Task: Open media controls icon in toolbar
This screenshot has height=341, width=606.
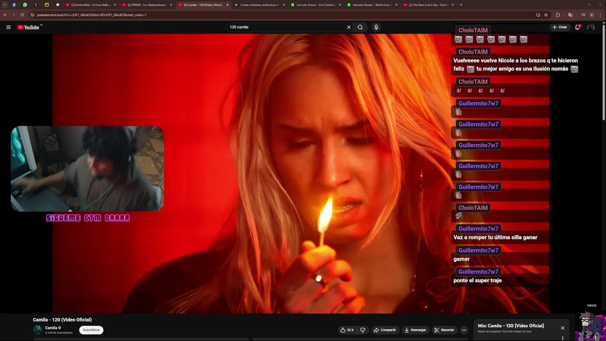Action: point(583,15)
